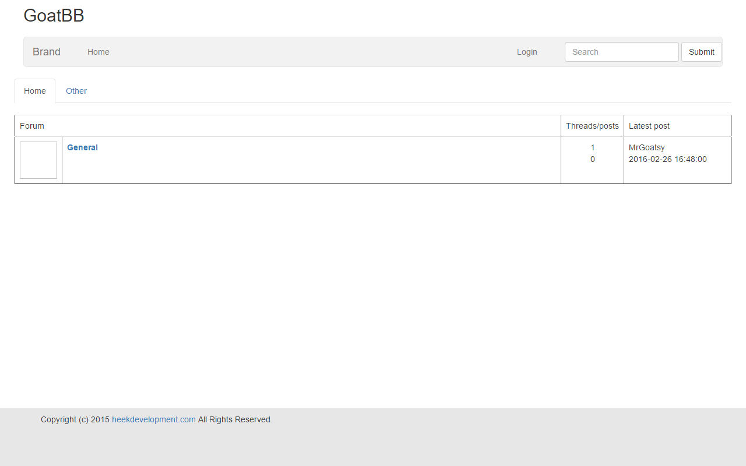Click the Threads/posts column header
The height and width of the screenshot is (466, 746).
point(592,126)
